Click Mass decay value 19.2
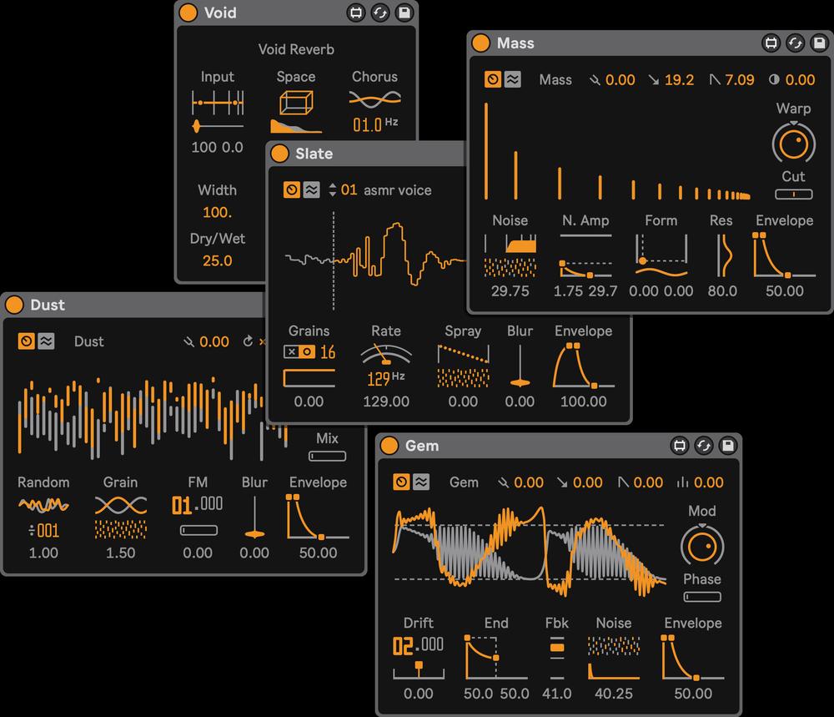This screenshot has width=834, height=717. click(679, 80)
